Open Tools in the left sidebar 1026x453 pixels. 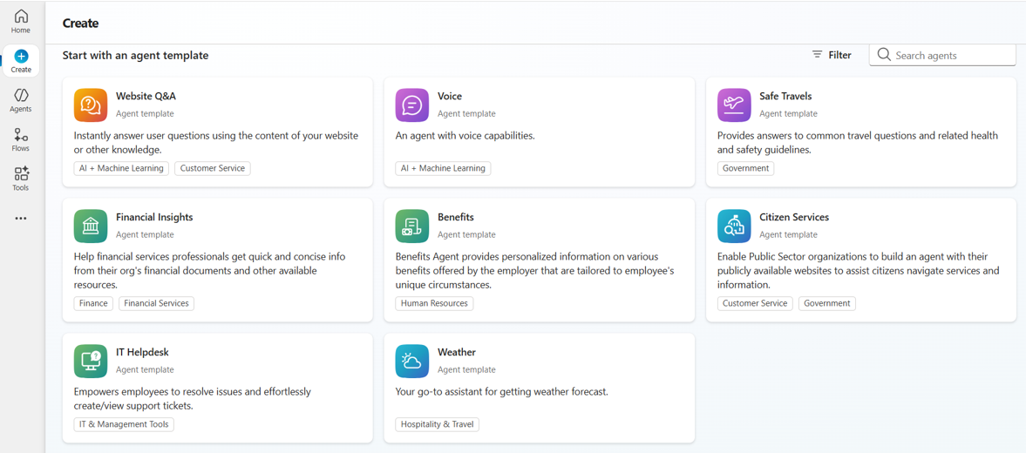[x=21, y=179]
